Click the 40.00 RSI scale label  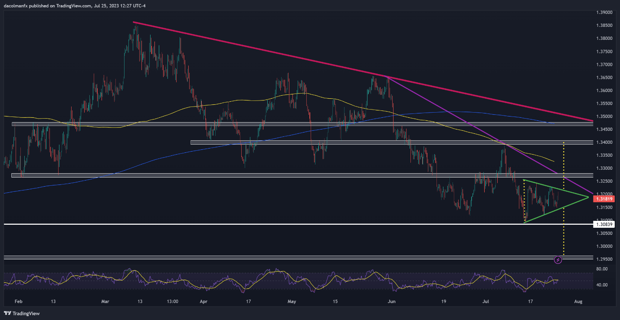tap(602, 285)
